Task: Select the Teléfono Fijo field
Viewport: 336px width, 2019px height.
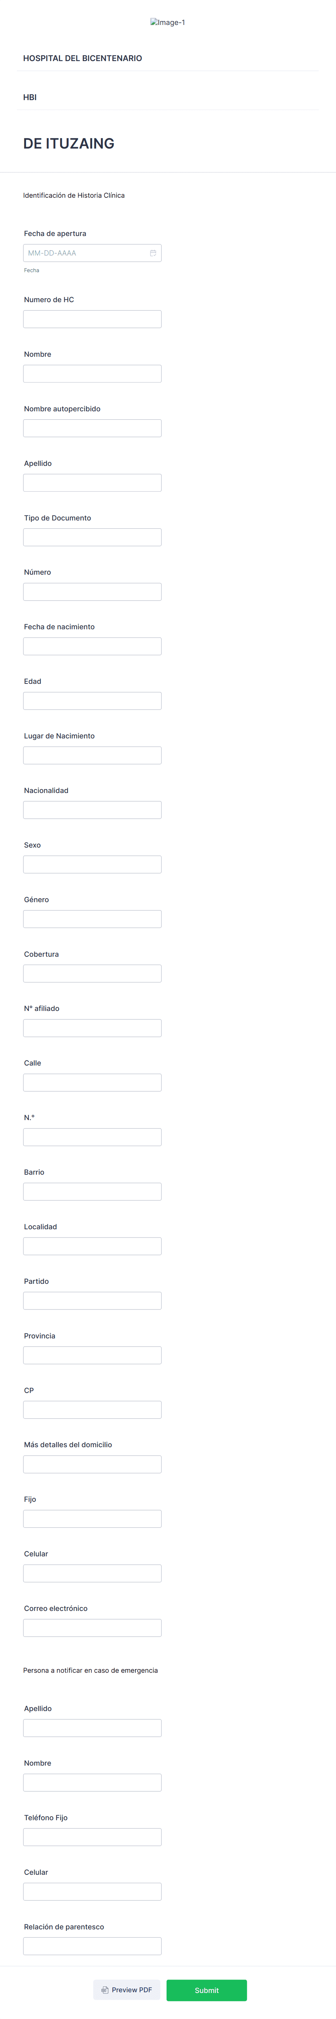Action: 92,1837
